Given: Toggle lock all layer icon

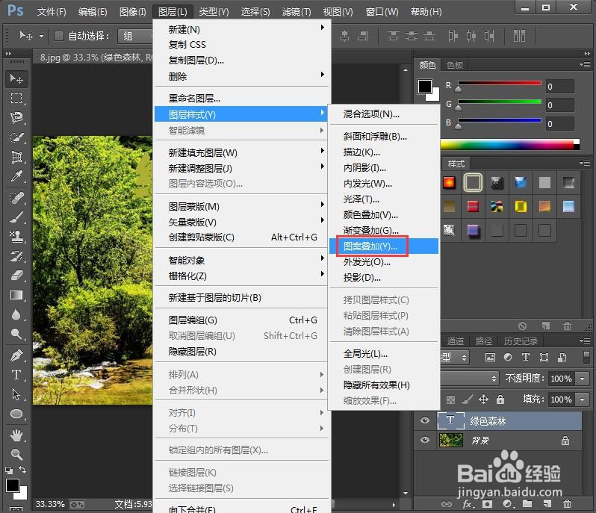Looking at the screenshot, I should (500, 399).
